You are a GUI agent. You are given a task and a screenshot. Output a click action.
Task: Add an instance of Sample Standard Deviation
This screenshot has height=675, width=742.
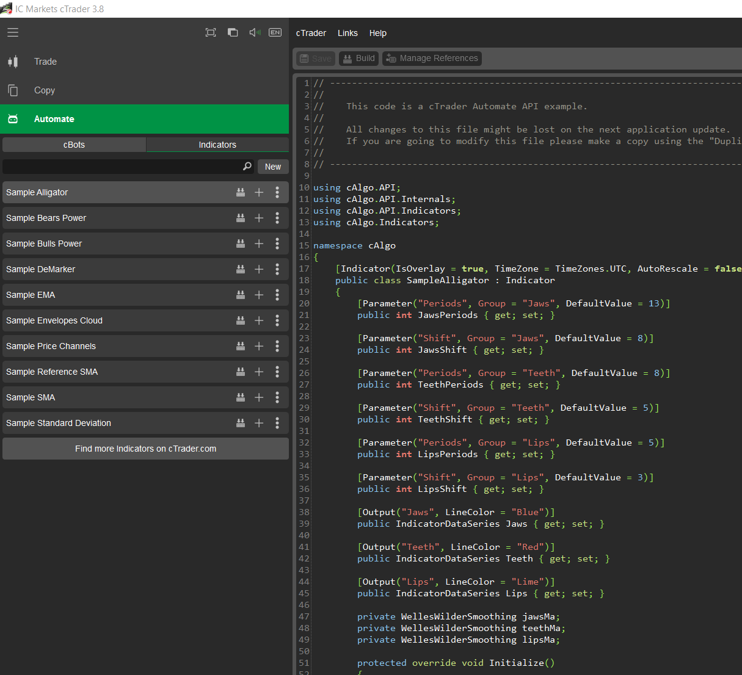click(x=259, y=423)
